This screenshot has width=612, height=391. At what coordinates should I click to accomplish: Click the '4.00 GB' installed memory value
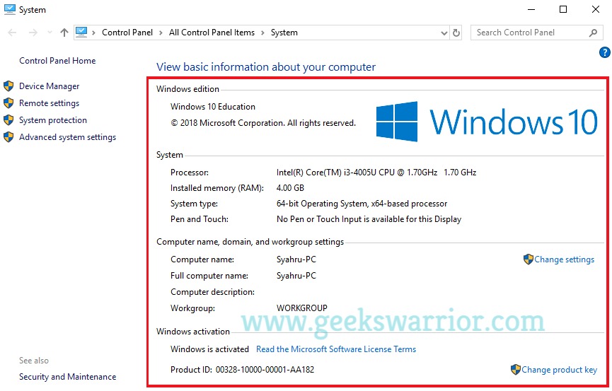pos(290,188)
